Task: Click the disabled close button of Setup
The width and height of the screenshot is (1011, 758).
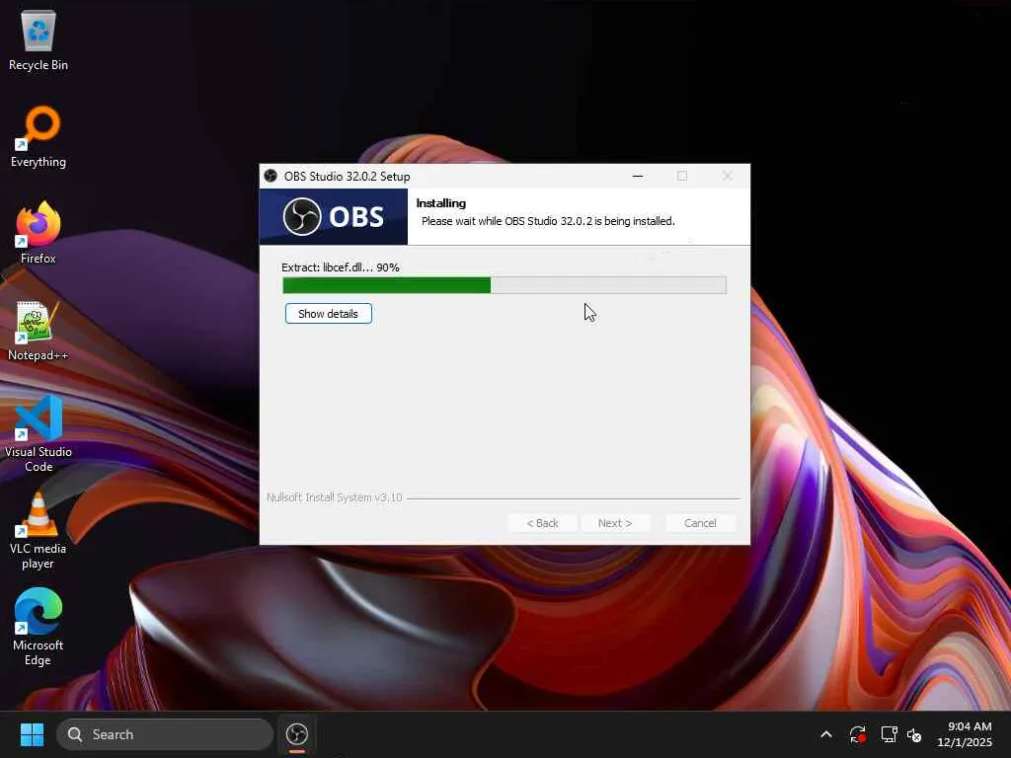Action: [x=728, y=176]
